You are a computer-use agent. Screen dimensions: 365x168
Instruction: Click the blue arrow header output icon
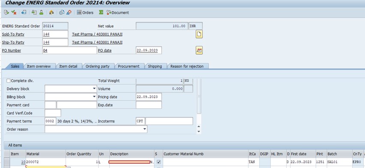(x=24, y=12)
